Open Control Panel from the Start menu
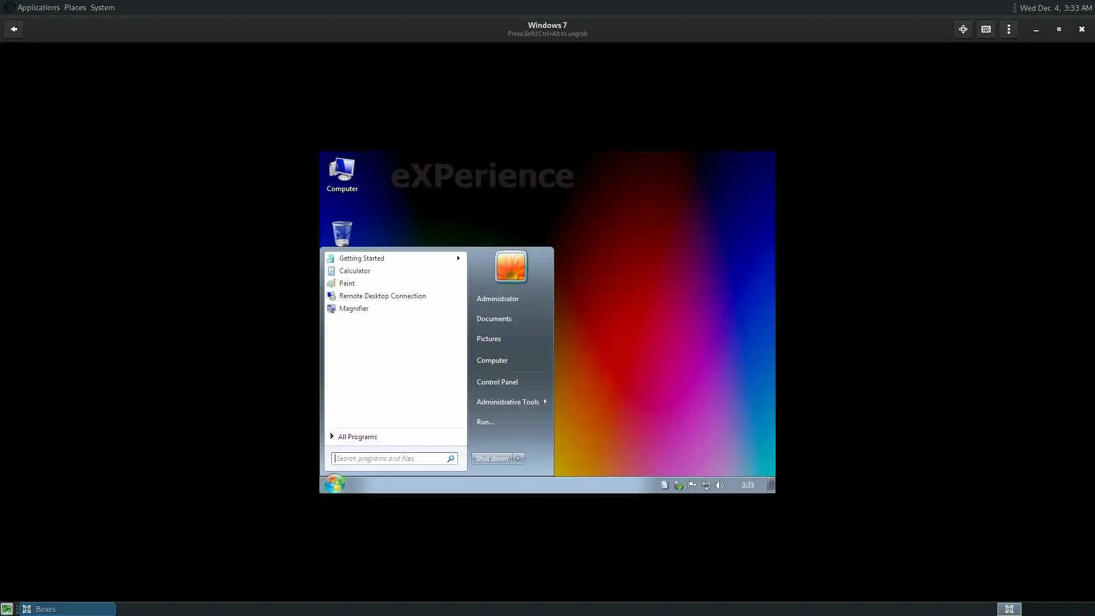The height and width of the screenshot is (616, 1095). click(x=497, y=382)
